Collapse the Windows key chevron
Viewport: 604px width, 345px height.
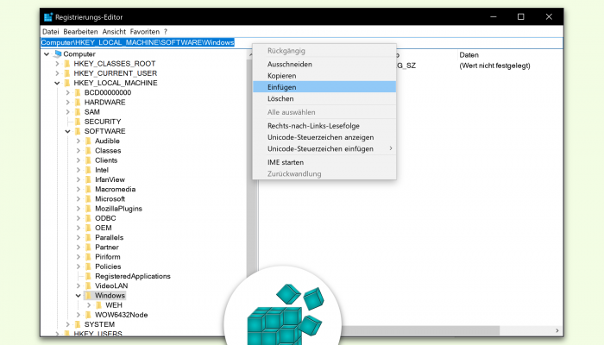79,295
